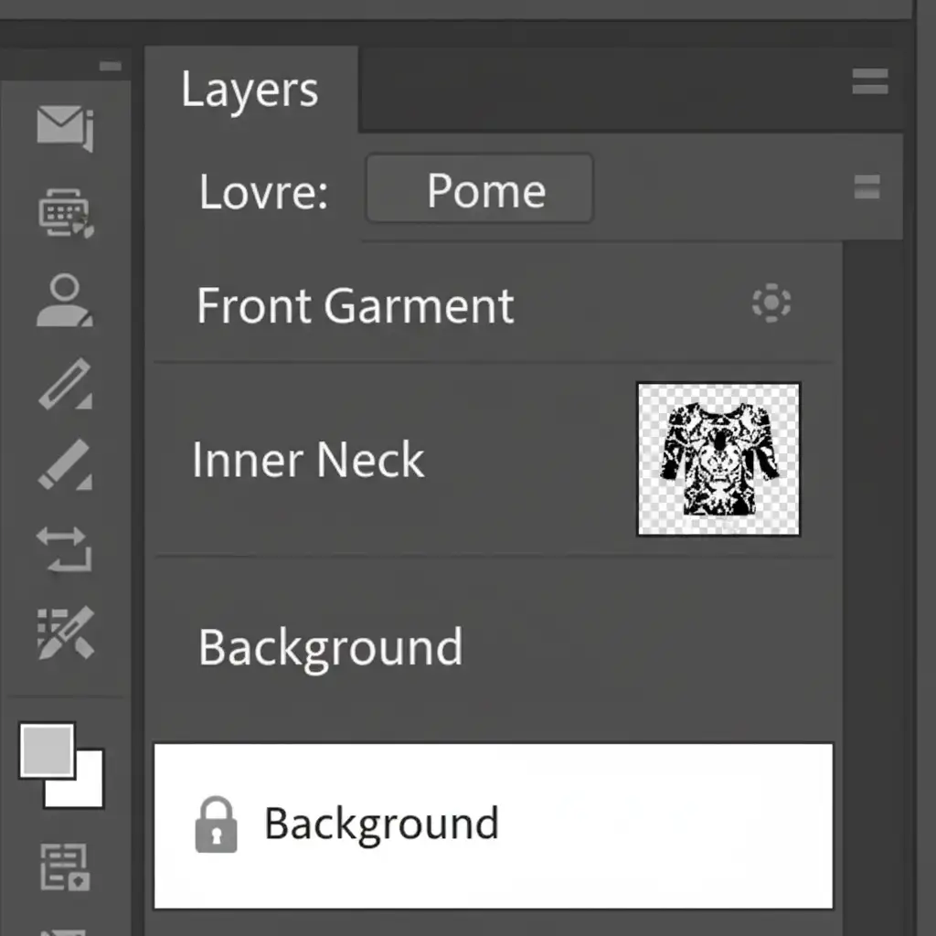Select the Front Garment layer
The width and height of the screenshot is (936, 936).
[x=356, y=305]
